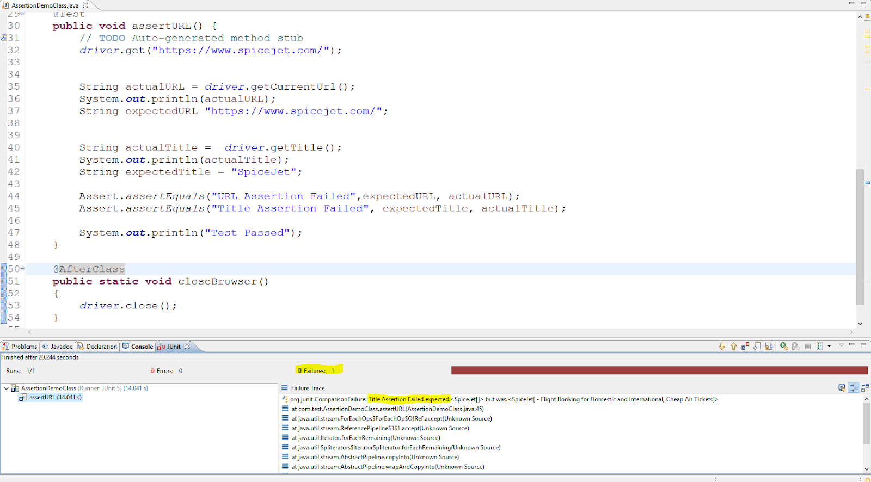
Task: Select the org.junit.ComparisonFailure trace line
Action: click(504, 399)
